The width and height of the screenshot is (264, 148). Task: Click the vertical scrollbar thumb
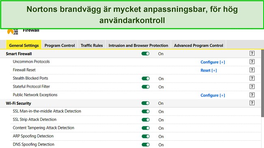pyautogui.click(x=262, y=83)
